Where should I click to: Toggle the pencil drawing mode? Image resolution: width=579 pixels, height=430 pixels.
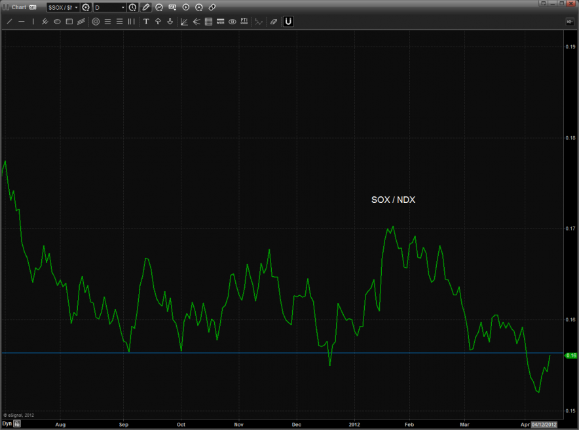point(146,7)
